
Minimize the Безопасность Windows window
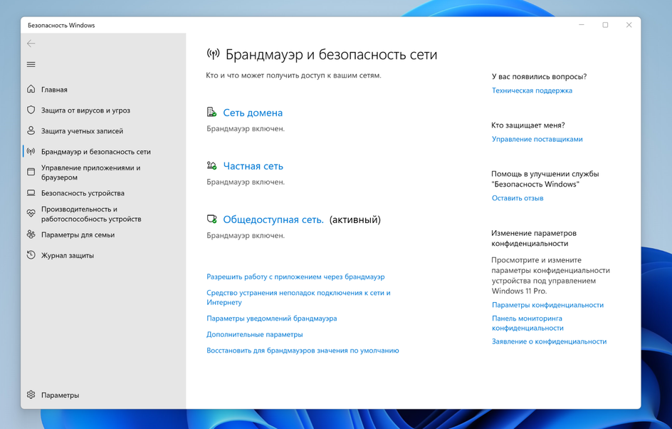coord(582,25)
